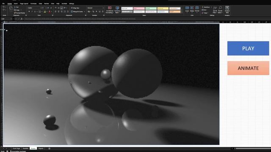Click the Redo icon
The width and height of the screenshot is (271, 152).
4,10
